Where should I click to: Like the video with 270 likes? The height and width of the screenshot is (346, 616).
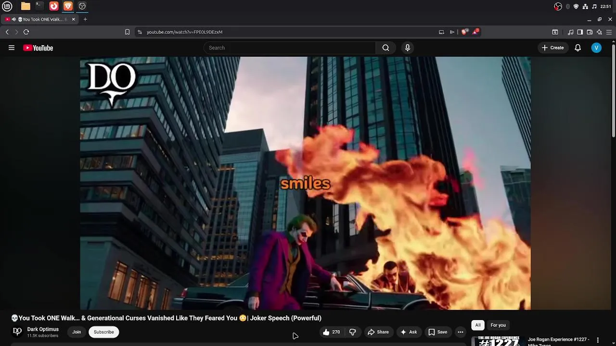[332, 332]
